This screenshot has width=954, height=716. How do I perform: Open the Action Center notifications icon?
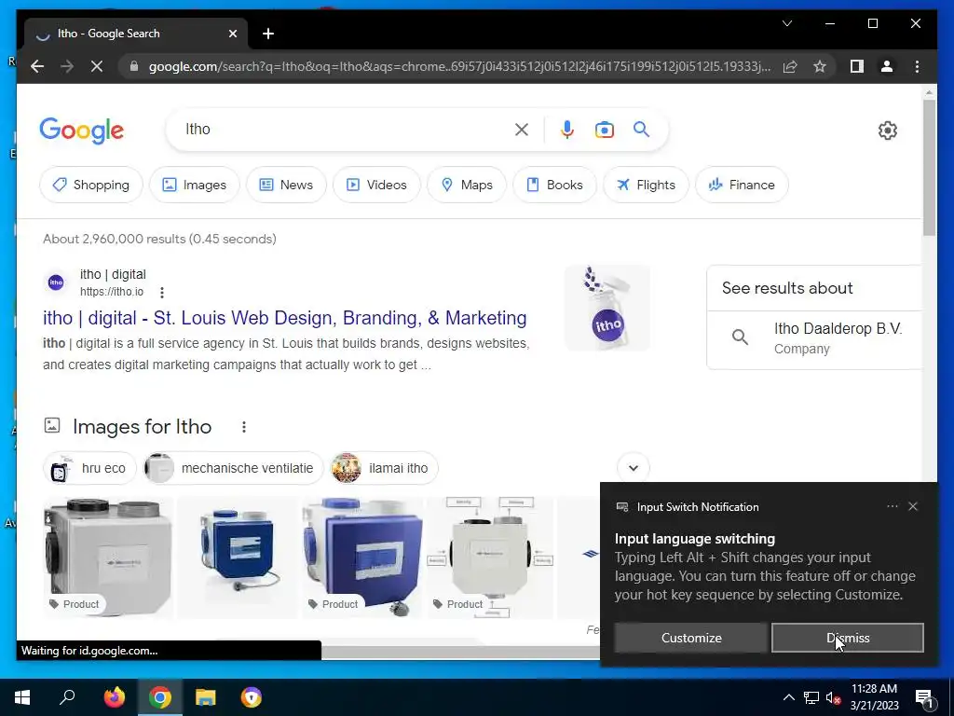point(925,697)
